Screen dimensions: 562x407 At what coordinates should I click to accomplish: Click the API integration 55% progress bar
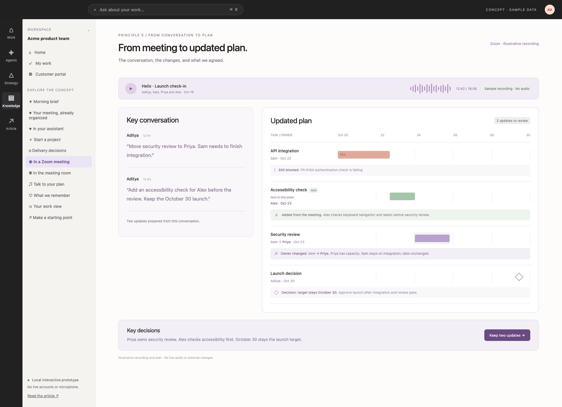coord(364,155)
